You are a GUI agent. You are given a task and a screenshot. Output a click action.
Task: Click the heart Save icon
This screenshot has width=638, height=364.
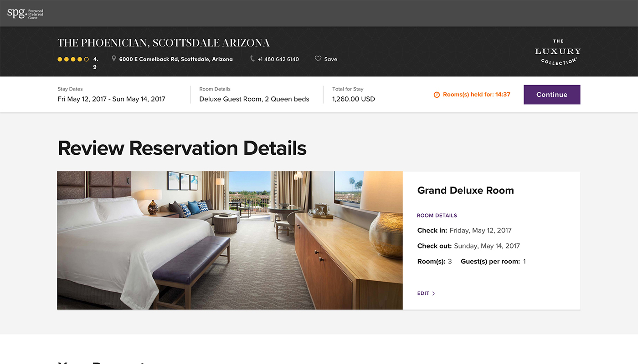tap(318, 59)
